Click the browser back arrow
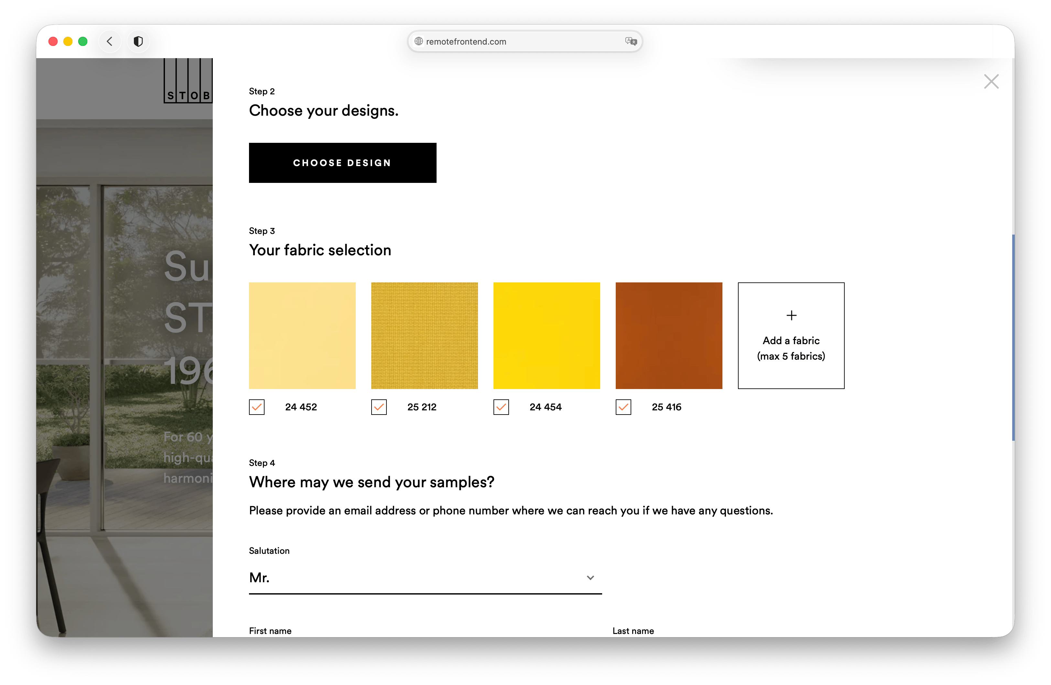 click(x=110, y=41)
